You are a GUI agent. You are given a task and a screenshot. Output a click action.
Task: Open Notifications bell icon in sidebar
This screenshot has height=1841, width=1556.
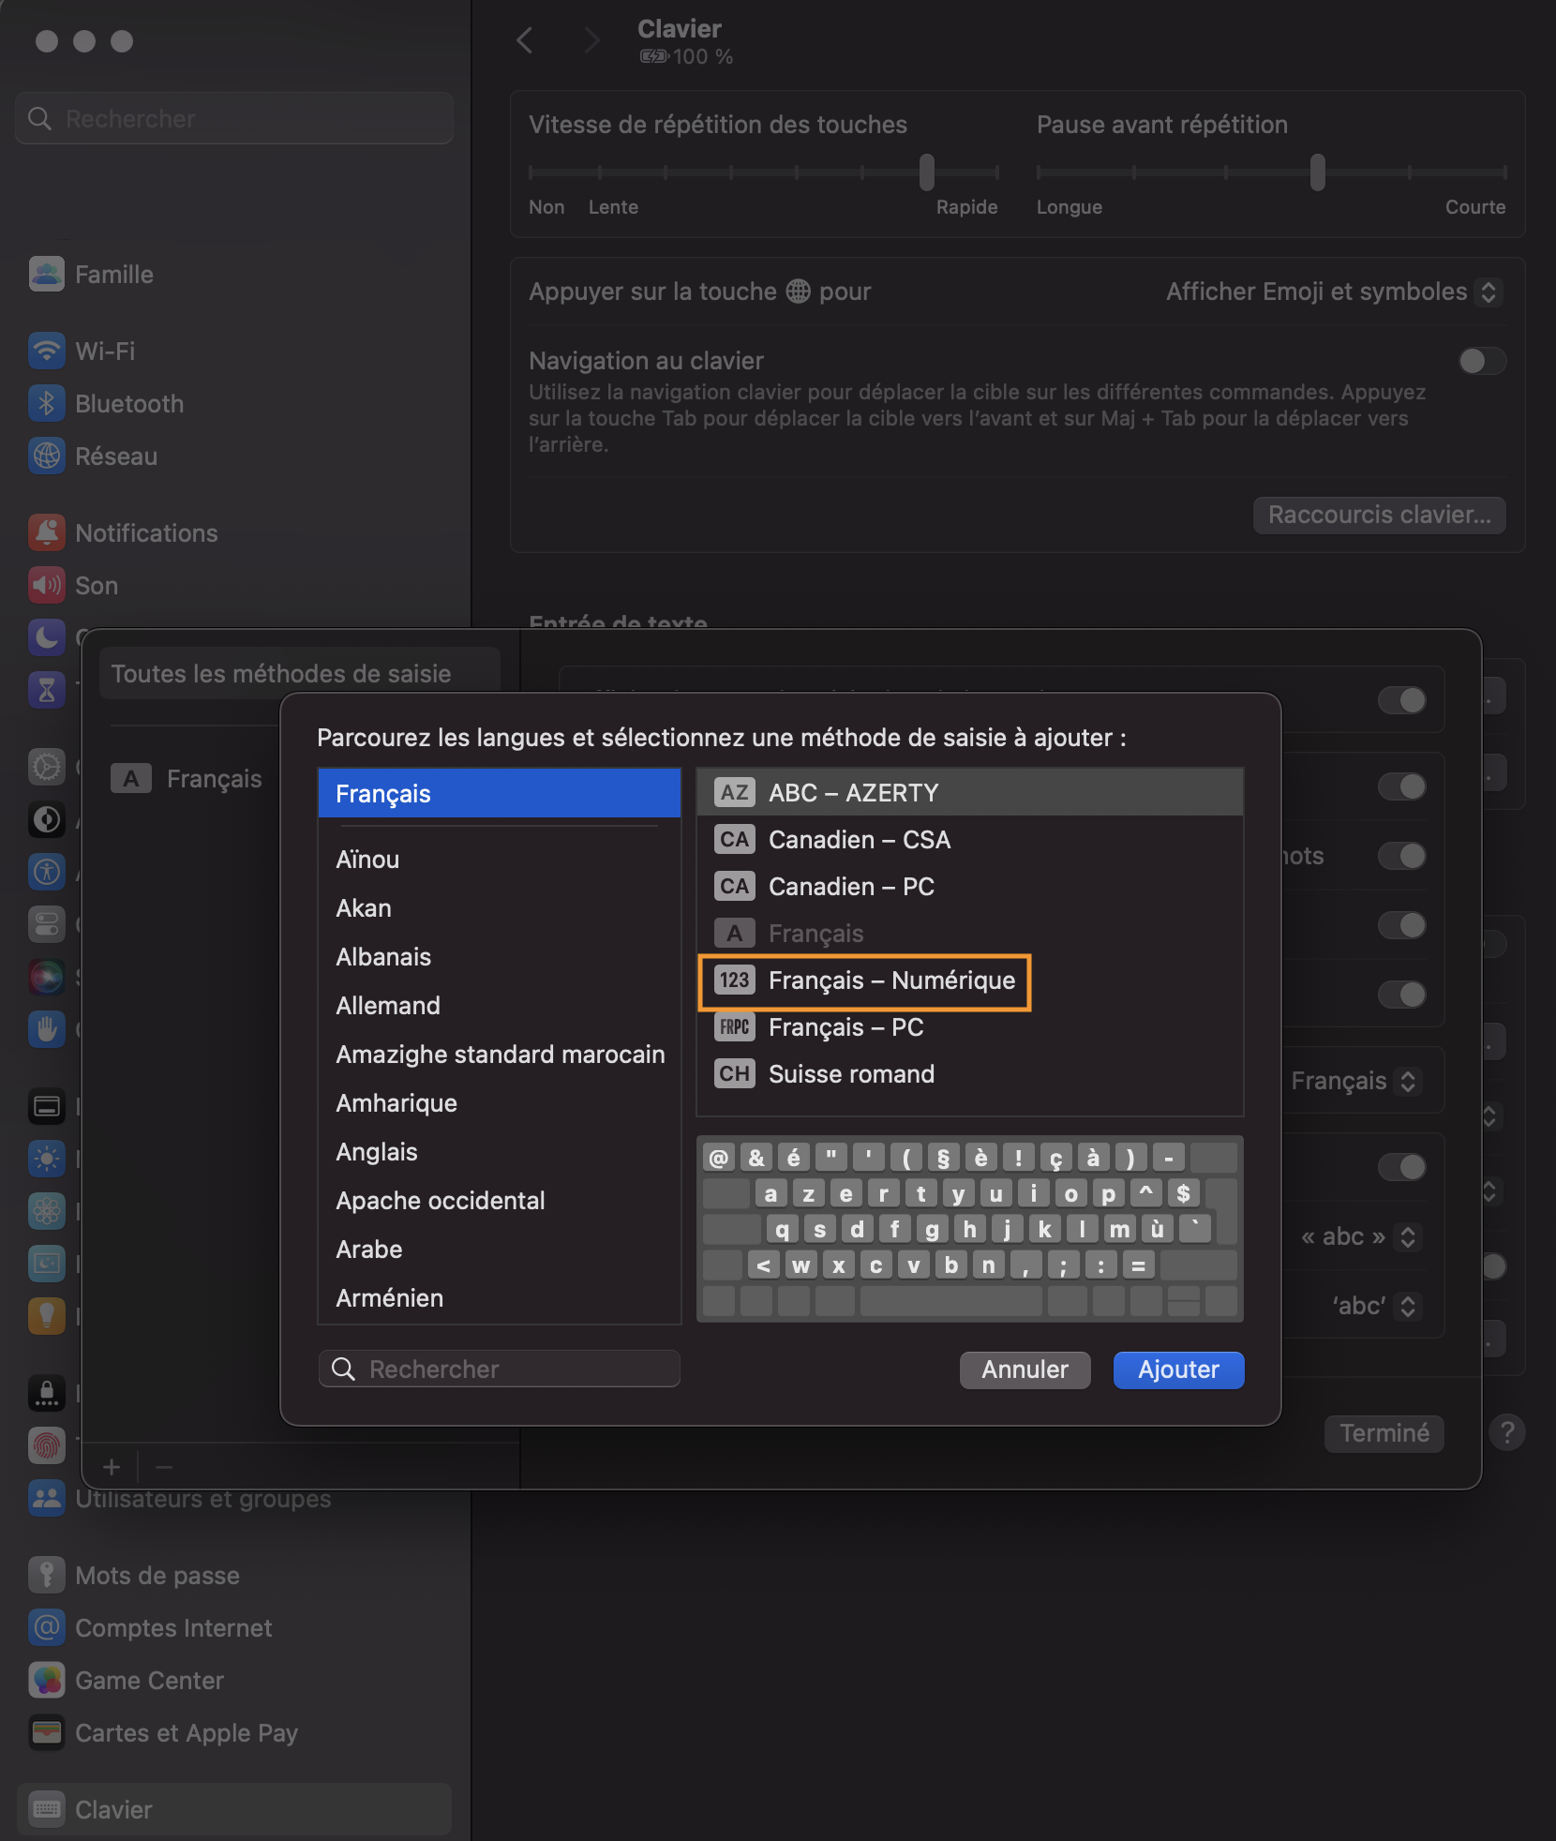pos(46,532)
